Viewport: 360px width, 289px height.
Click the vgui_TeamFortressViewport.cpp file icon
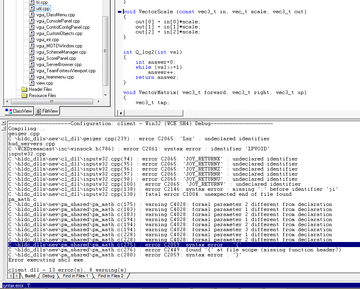(32, 71)
